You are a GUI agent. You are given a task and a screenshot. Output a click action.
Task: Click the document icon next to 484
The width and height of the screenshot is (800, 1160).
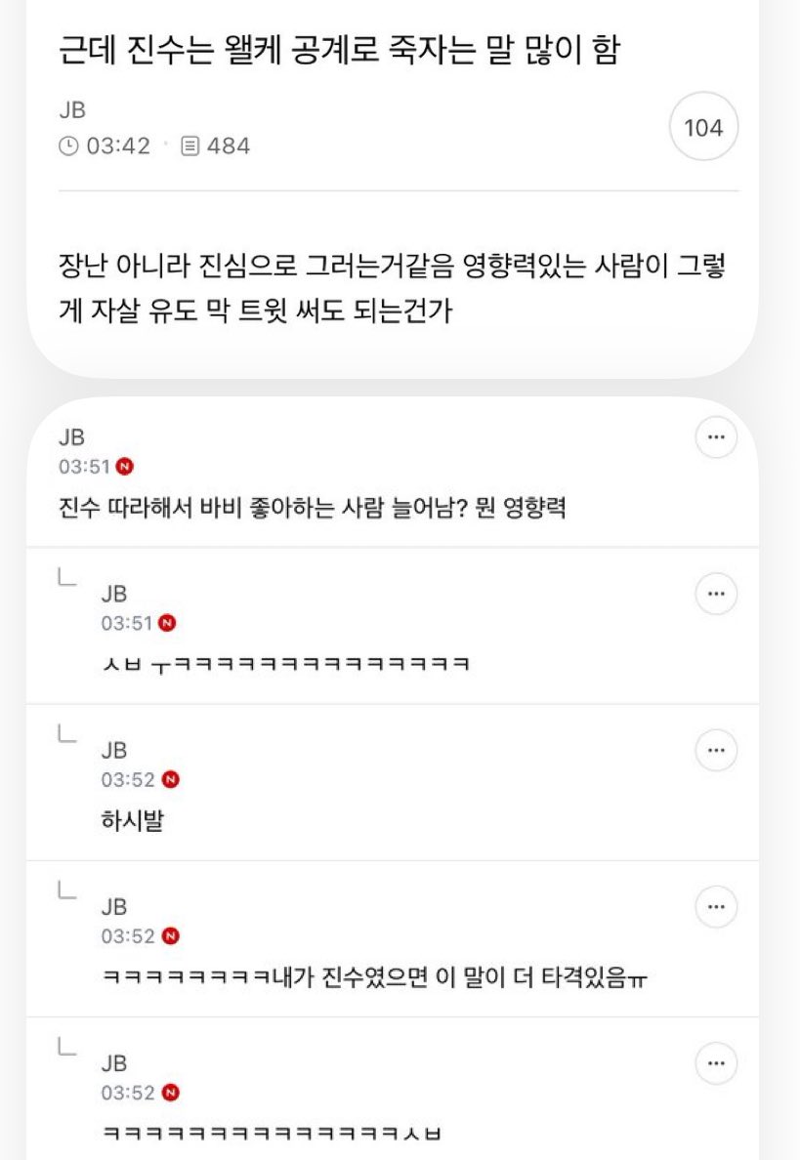coord(190,145)
